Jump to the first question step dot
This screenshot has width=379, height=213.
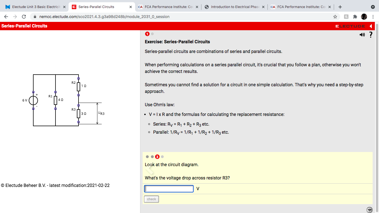[147, 157]
